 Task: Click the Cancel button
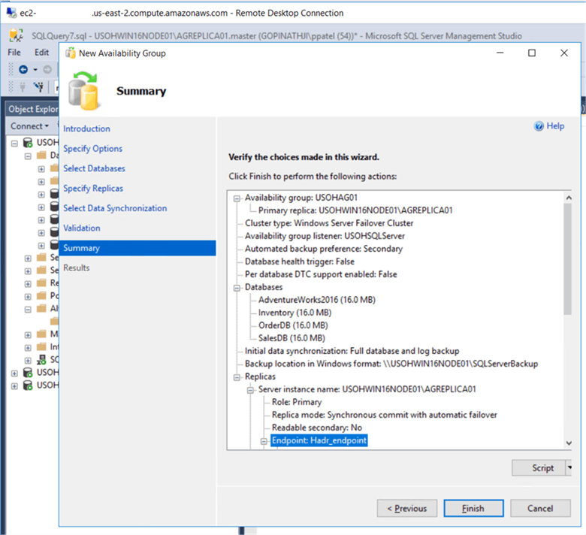pyautogui.click(x=540, y=509)
